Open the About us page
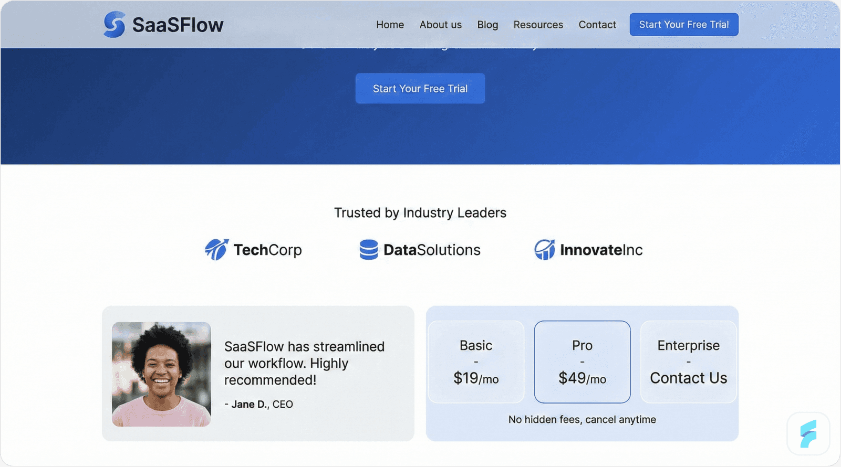This screenshot has width=841, height=467. (x=440, y=25)
